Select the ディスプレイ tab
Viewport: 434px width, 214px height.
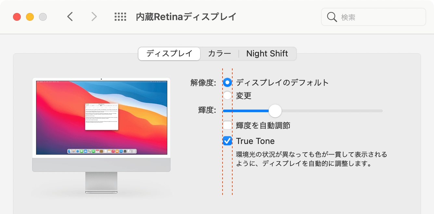point(169,53)
